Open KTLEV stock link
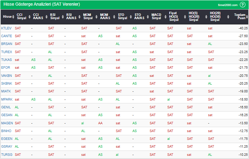The image size is (249, 159). point(6,28)
